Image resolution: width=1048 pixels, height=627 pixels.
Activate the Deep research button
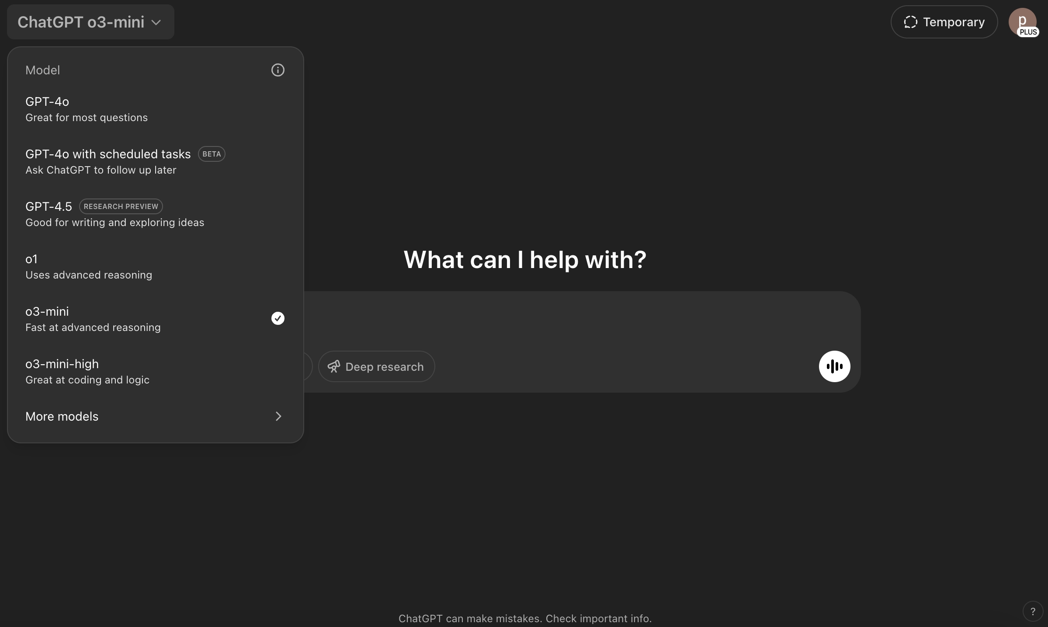tap(376, 366)
